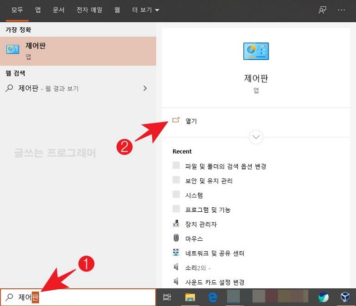Open 소리 recent item

click(x=198, y=268)
